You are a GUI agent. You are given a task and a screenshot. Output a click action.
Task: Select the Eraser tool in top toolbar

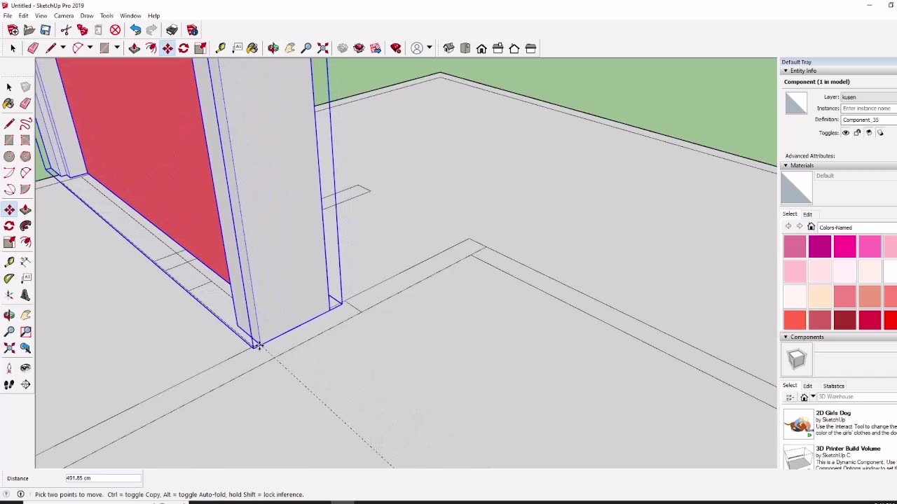point(33,48)
